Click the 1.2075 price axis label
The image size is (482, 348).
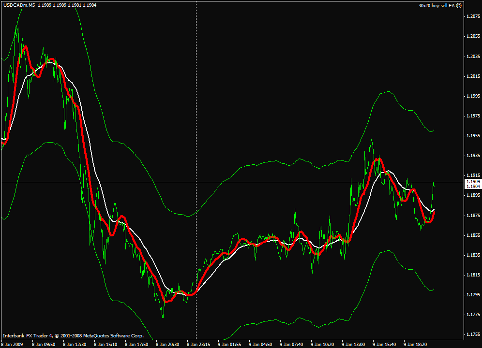473,16
